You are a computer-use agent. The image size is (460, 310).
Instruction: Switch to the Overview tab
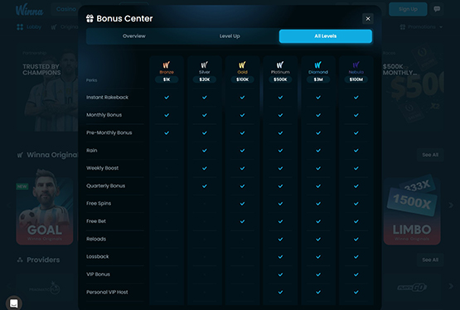(x=134, y=36)
